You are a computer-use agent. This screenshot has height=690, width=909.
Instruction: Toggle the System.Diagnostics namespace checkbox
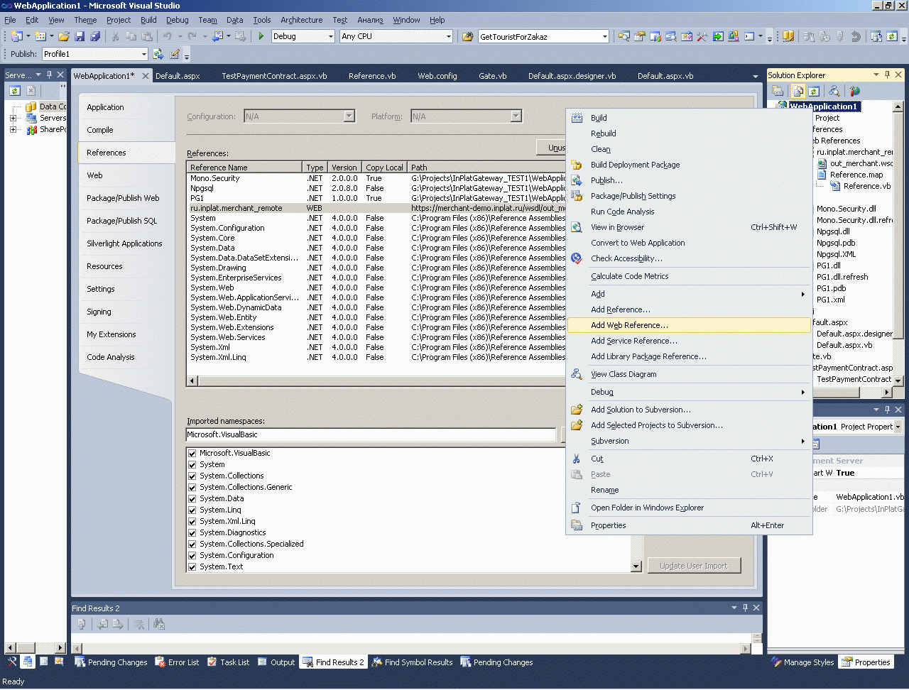click(x=192, y=532)
